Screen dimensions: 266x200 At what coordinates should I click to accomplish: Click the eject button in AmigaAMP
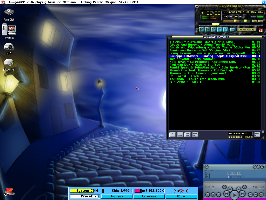pyautogui.click(x=233, y=30)
